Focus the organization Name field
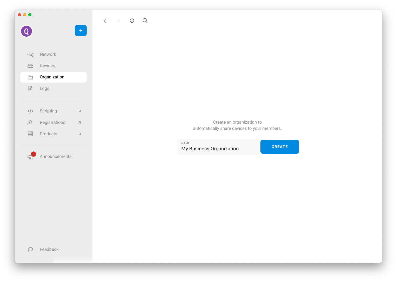Image resolution: width=397 pixels, height=282 pixels. pyautogui.click(x=218, y=147)
